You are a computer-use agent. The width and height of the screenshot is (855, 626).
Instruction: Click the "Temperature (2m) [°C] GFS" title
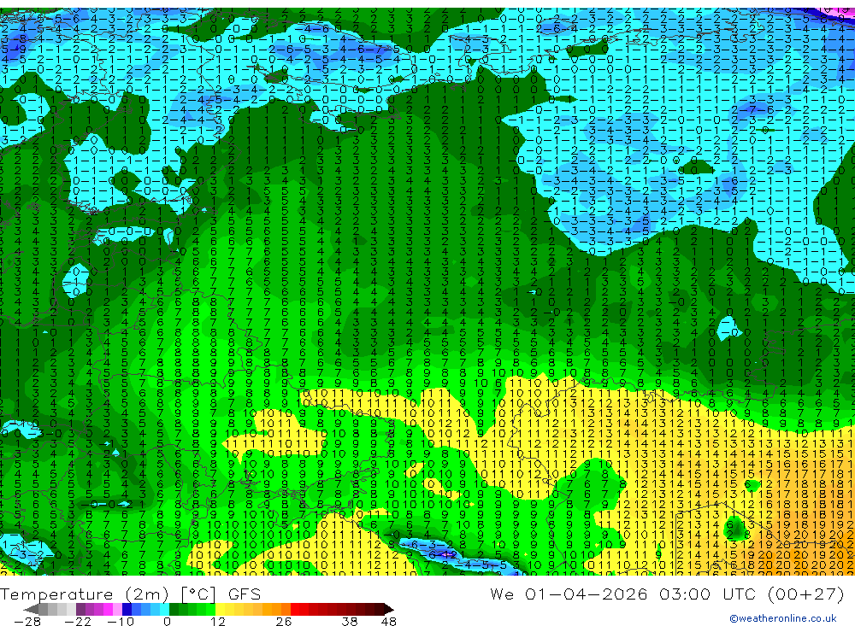click(x=130, y=594)
